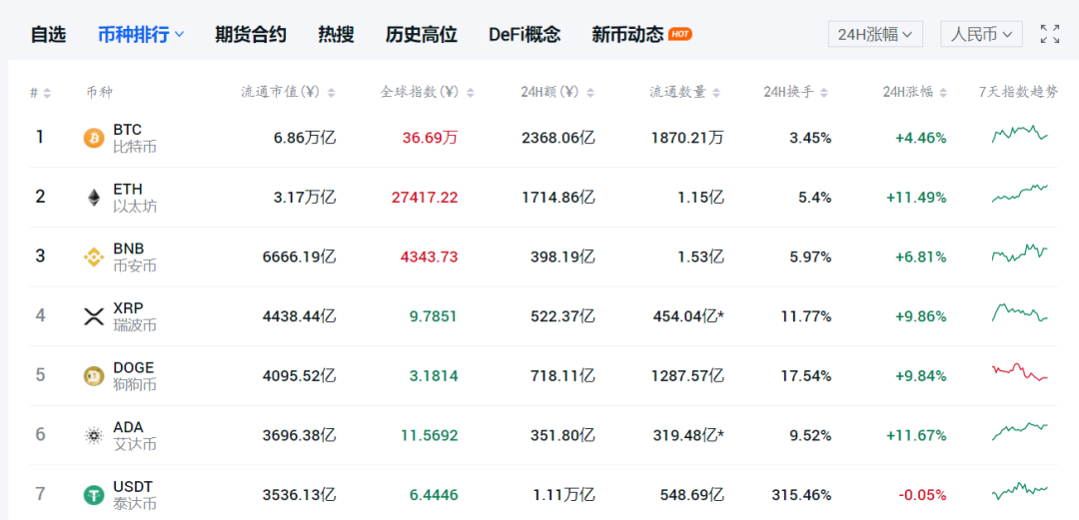Click the BNB coin icon
The image size is (1079, 520).
coord(93,258)
